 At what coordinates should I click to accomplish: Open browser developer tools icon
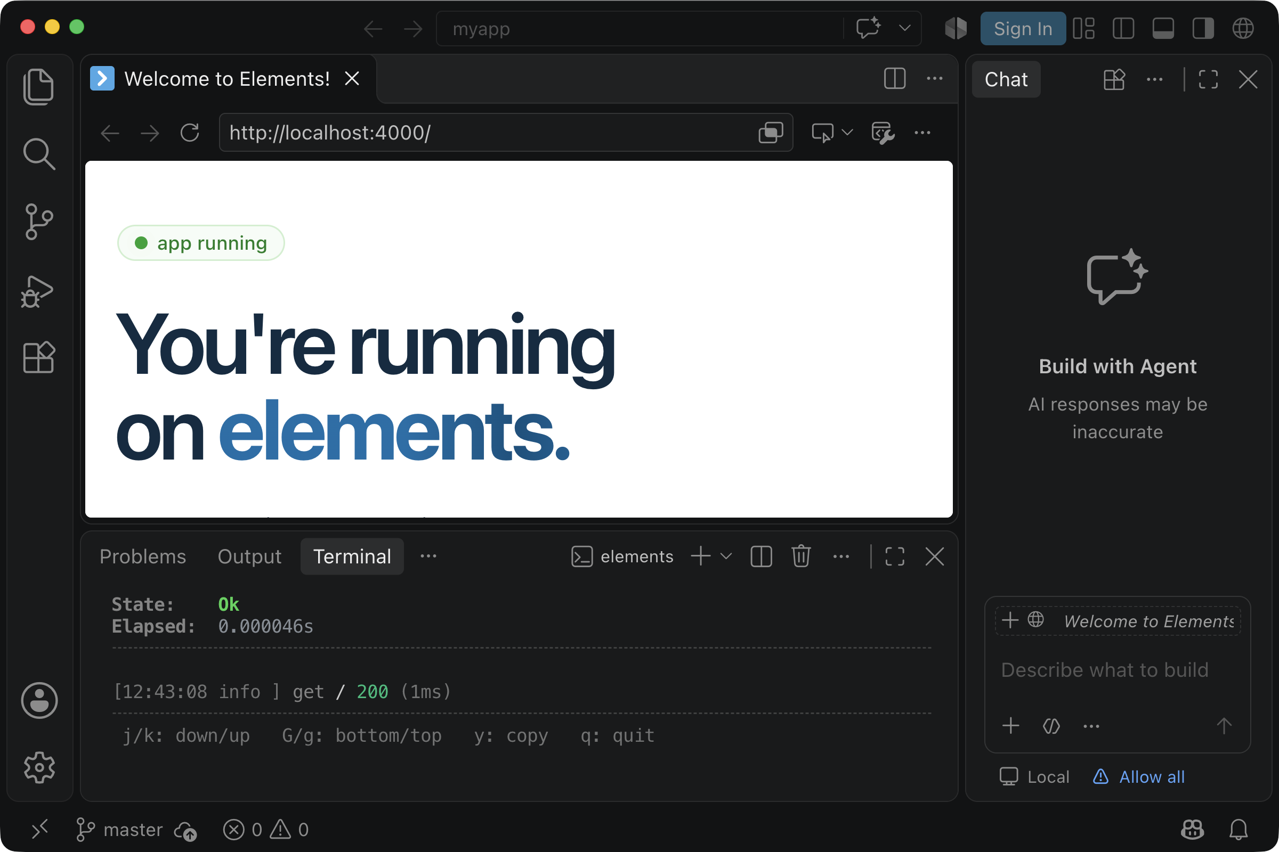pos(883,133)
